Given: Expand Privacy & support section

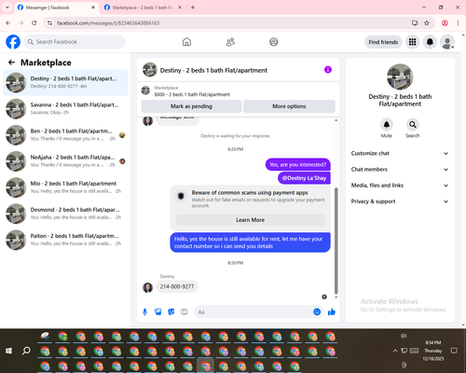Looking at the screenshot, I should pyautogui.click(x=400, y=201).
